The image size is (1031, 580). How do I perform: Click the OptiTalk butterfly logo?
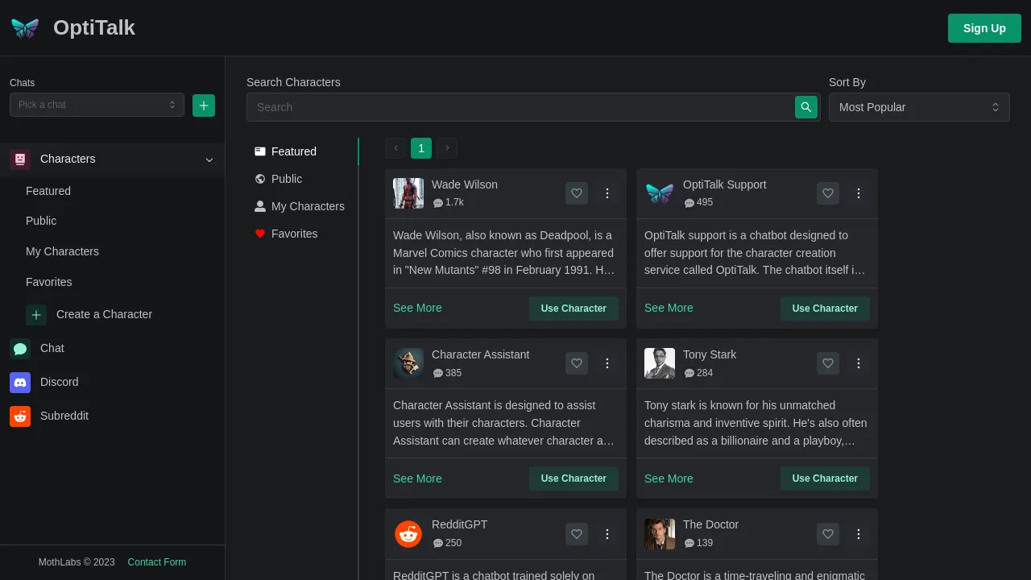tap(24, 27)
